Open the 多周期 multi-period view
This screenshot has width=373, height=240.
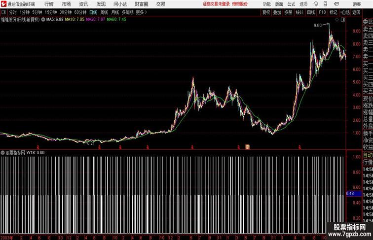click(x=127, y=12)
